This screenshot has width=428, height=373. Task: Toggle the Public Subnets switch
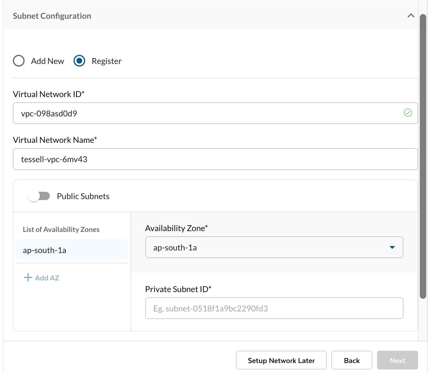[x=39, y=196]
